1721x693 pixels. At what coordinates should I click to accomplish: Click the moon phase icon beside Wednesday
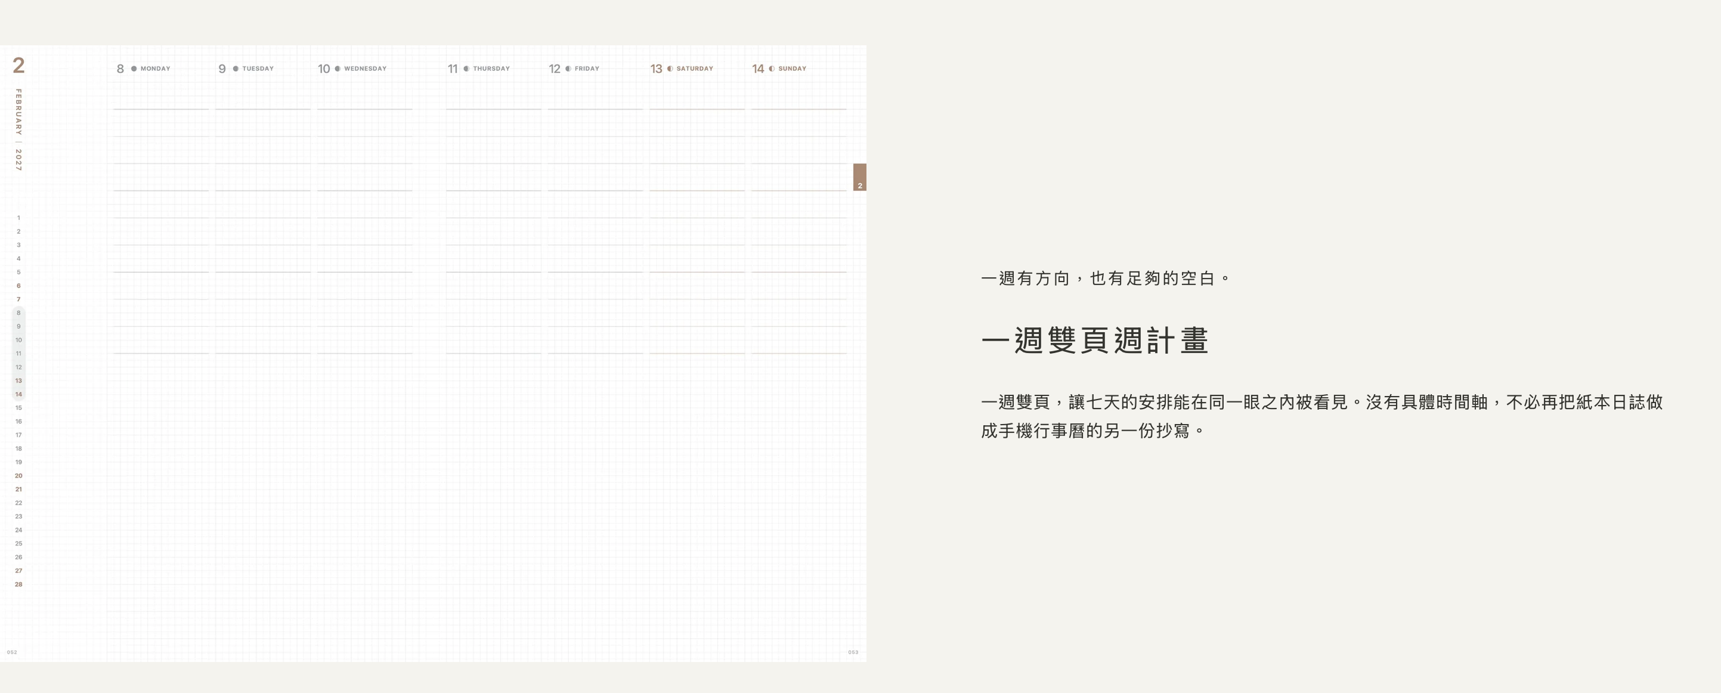[338, 69]
